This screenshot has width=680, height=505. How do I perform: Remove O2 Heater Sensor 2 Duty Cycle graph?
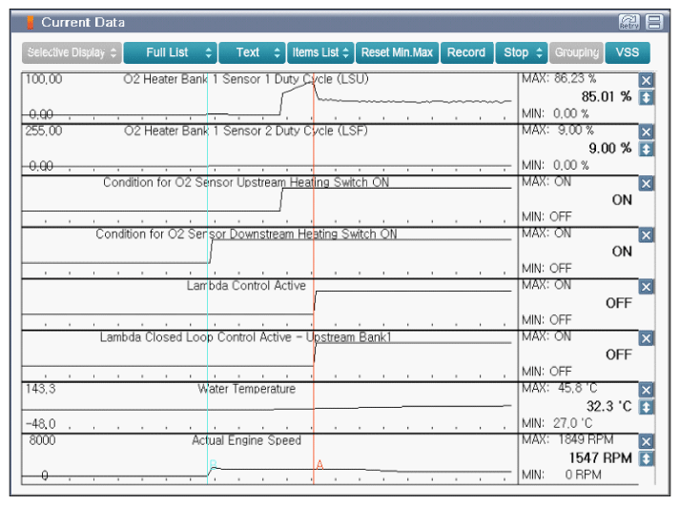pos(647,131)
